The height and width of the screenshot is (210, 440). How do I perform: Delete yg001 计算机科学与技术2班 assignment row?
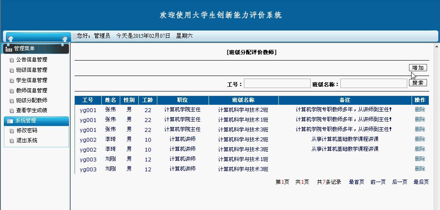[x=420, y=110]
